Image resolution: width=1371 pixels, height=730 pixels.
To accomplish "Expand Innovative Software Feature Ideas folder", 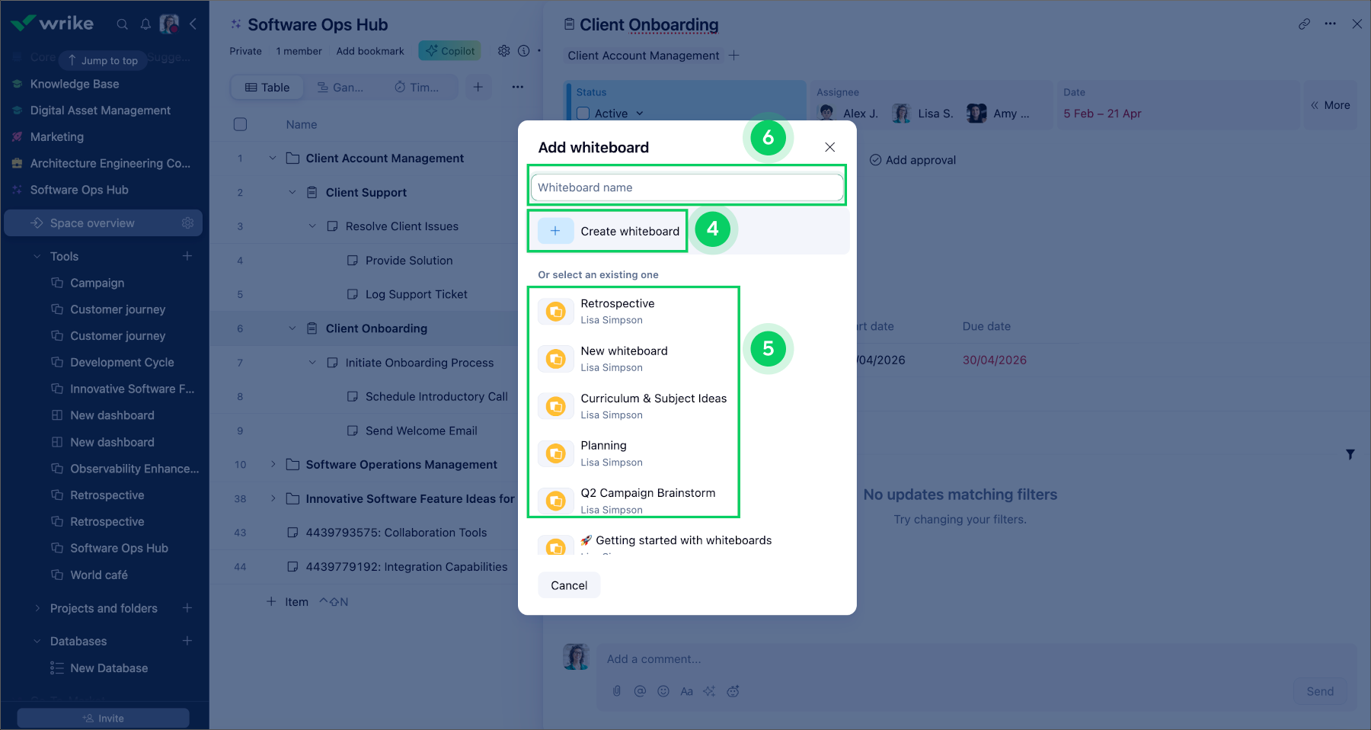I will point(273,498).
